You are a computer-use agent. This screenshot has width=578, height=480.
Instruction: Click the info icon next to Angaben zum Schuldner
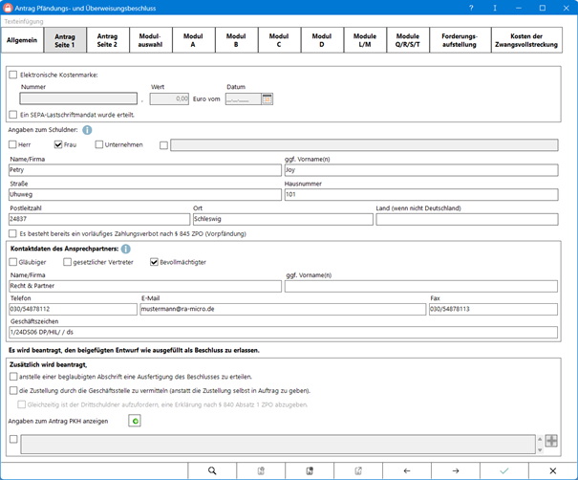click(x=87, y=129)
